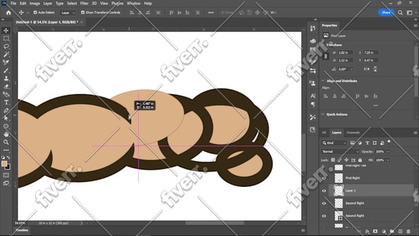Open the Filter menu
Screen dimensions: 419x236
[x=84, y=4]
